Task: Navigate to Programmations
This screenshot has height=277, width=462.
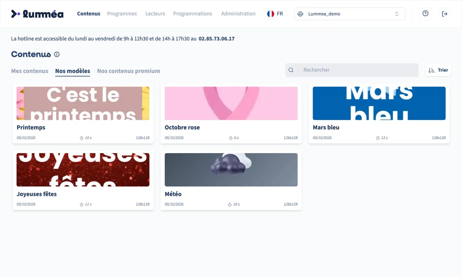Action: click(x=193, y=14)
